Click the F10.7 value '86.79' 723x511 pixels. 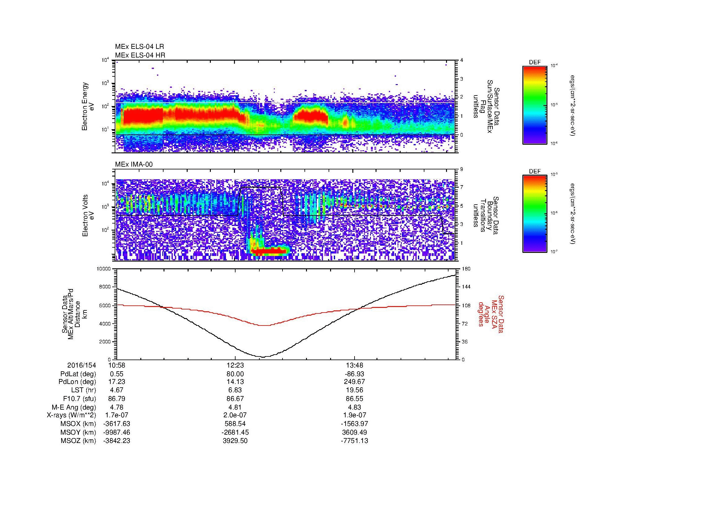(x=117, y=398)
